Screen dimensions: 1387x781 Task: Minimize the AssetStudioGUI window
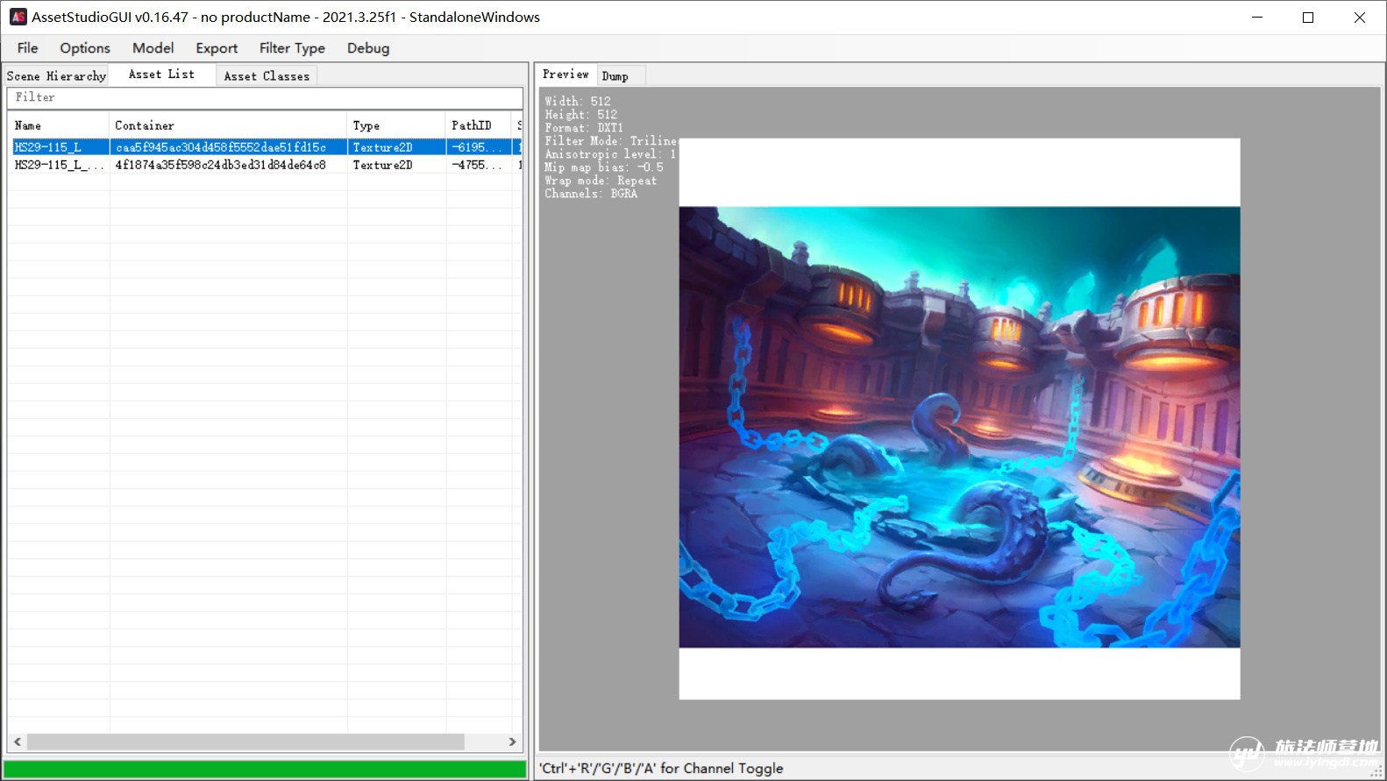(1257, 18)
